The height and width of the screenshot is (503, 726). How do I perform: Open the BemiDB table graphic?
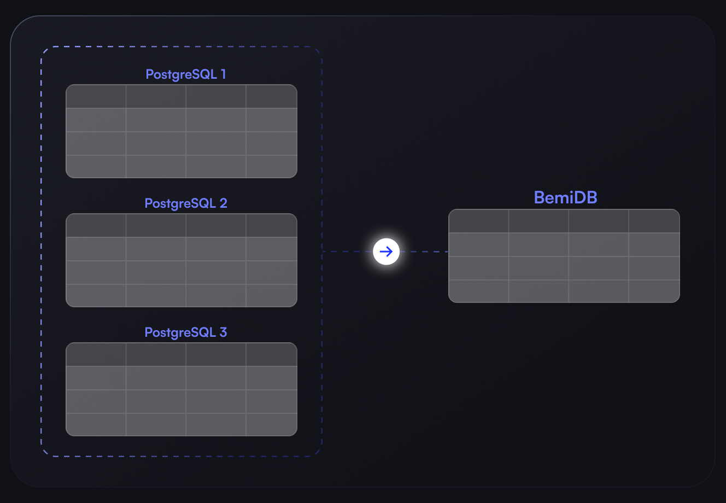(564, 256)
